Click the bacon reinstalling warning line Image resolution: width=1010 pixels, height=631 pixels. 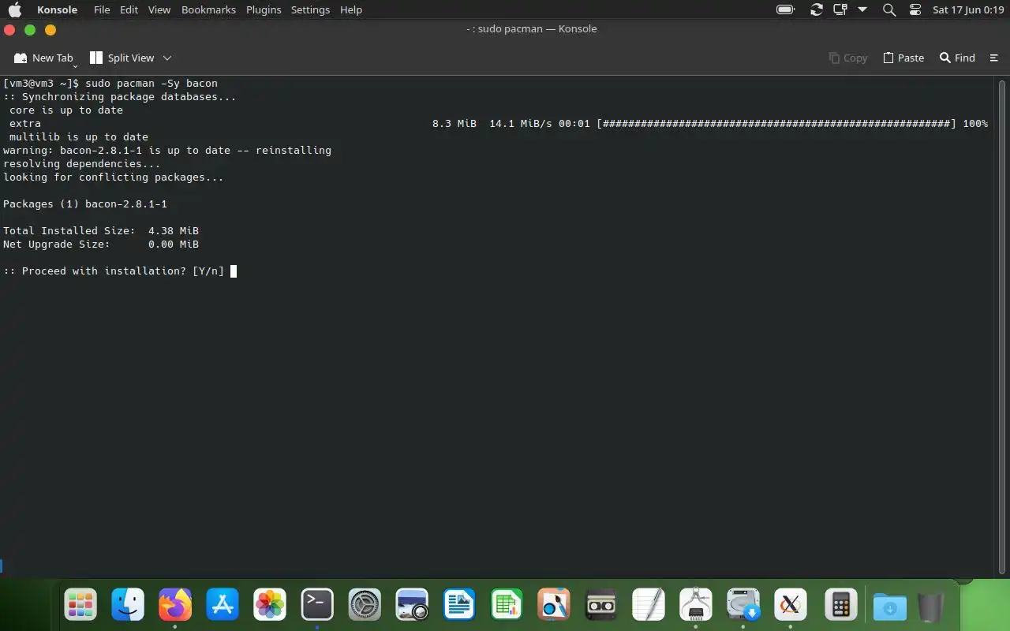[x=167, y=151]
